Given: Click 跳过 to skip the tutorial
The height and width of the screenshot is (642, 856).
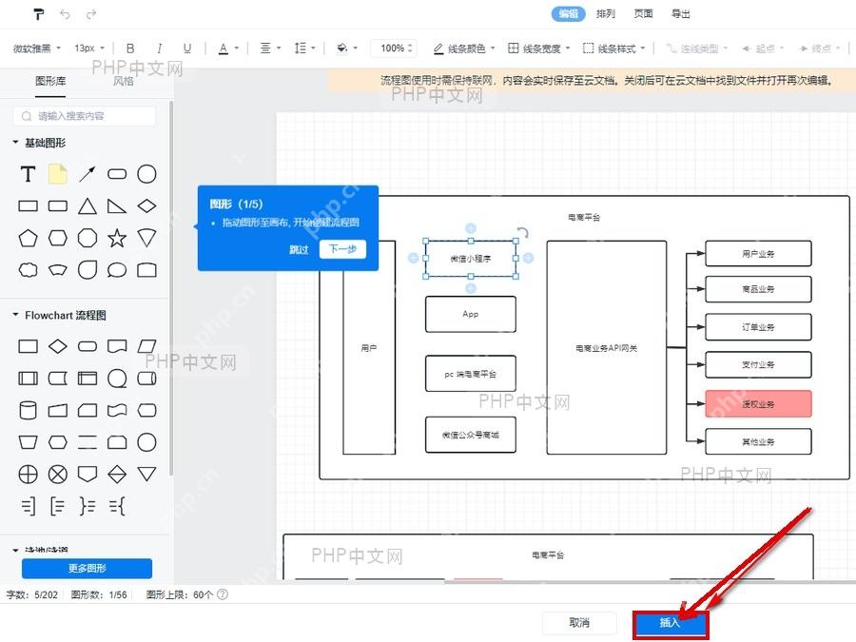Looking at the screenshot, I should coord(299,249).
